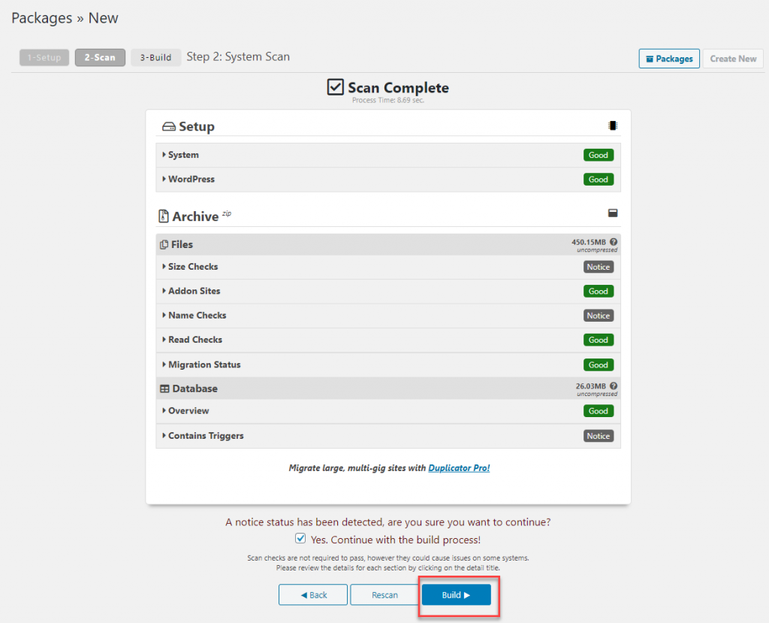
Task: Click the Rescan button
Action: click(384, 595)
